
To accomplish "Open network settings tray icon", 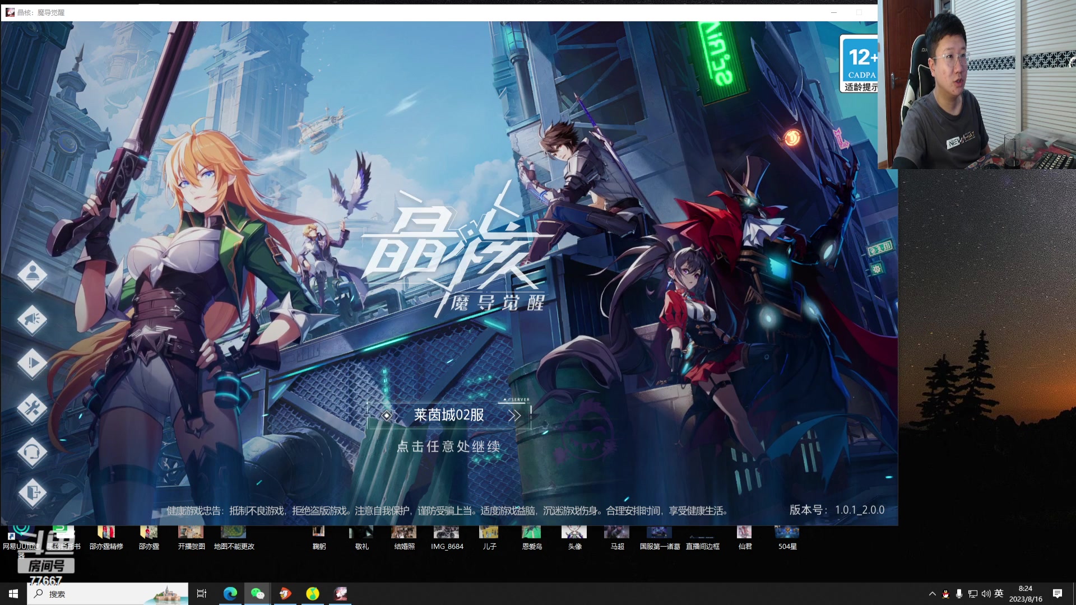I will click(x=973, y=594).
